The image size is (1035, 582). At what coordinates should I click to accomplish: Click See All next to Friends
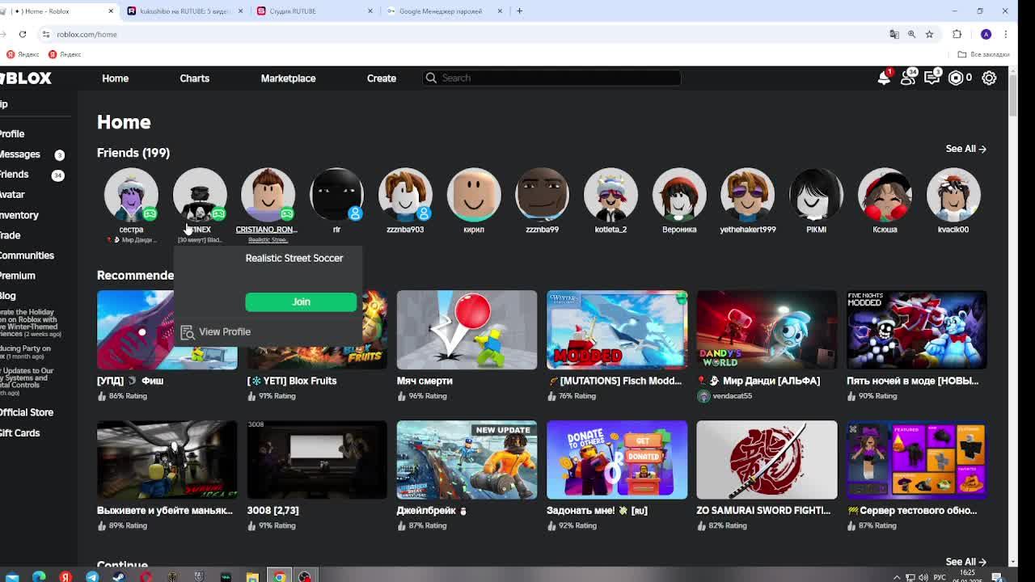(966, 149)
